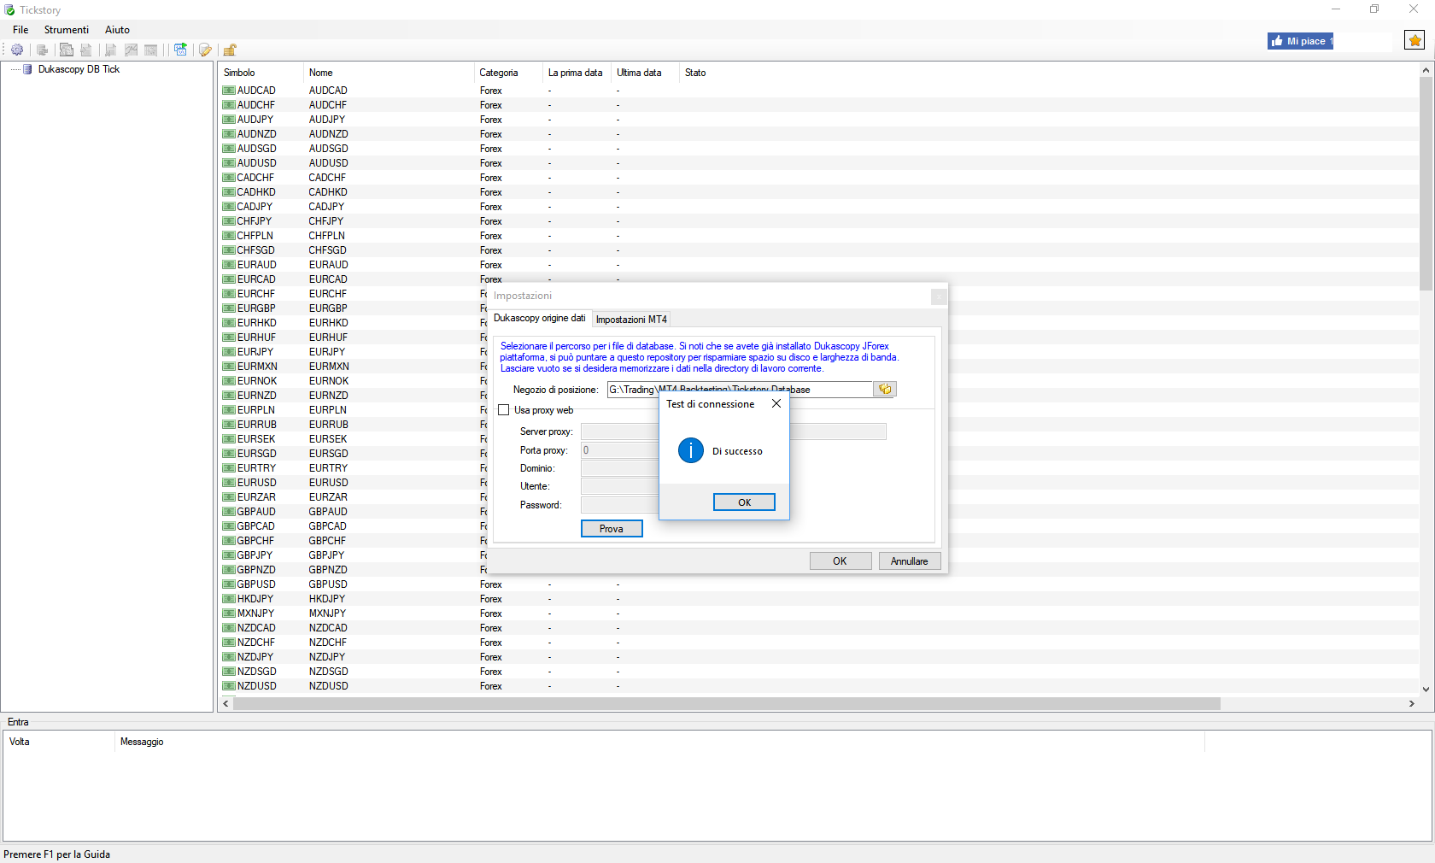1435x863 pixels.
Task: Click the scroll right arrow of the symbol list
Action: click(1411, 704)
